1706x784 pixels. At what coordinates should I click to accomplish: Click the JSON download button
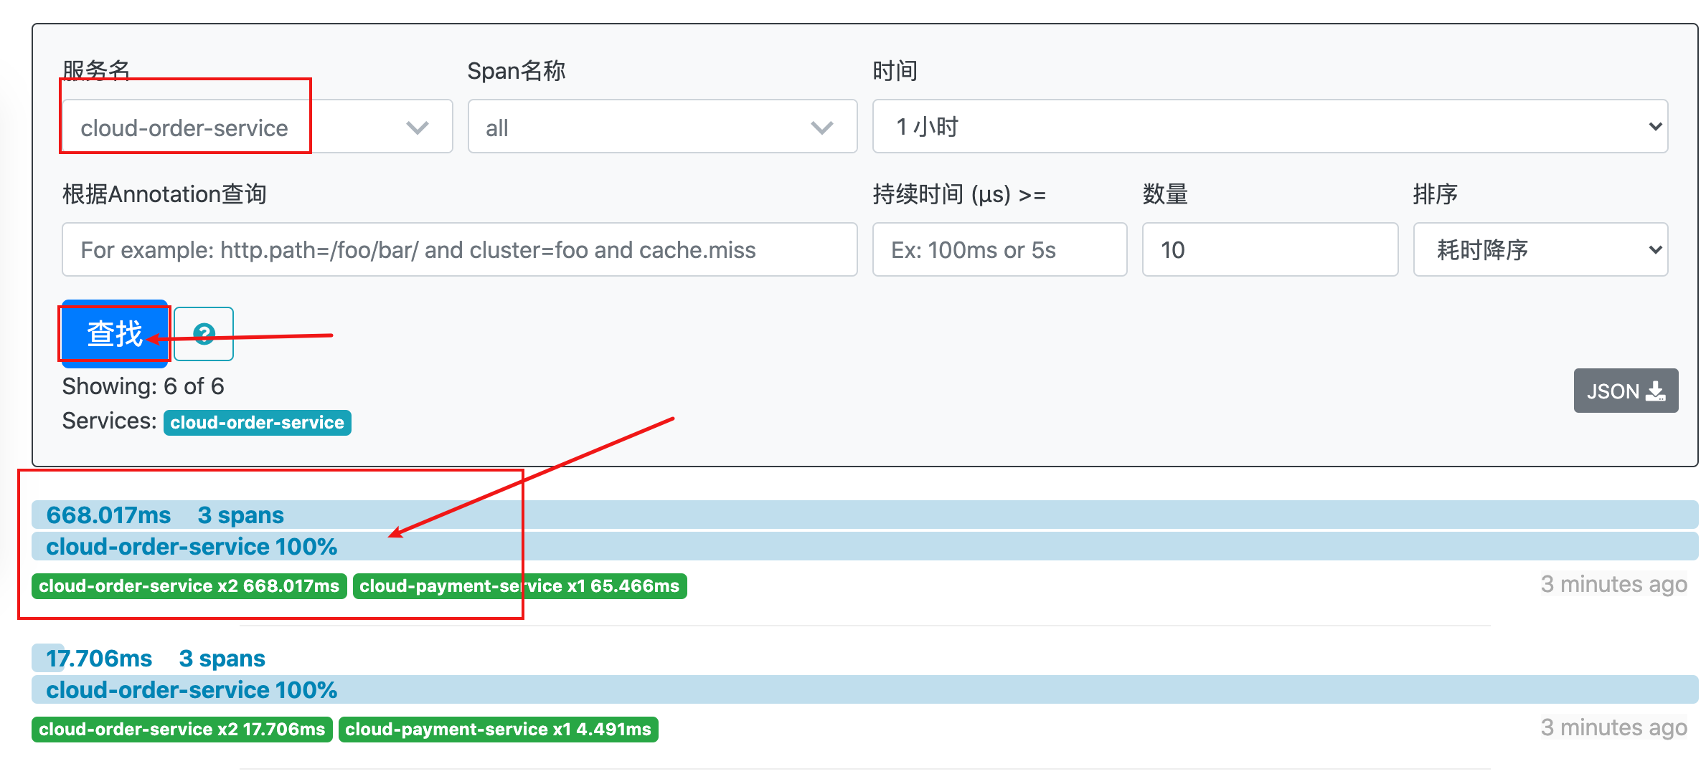point(1625,391)
